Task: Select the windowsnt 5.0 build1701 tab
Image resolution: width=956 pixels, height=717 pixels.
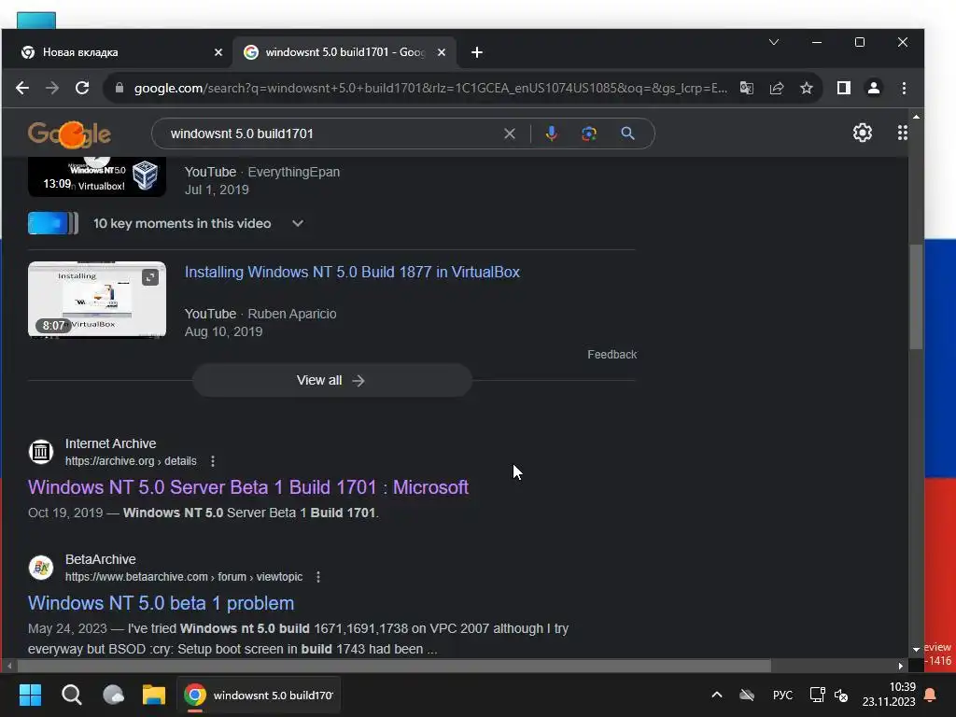Action: point(344,52)
